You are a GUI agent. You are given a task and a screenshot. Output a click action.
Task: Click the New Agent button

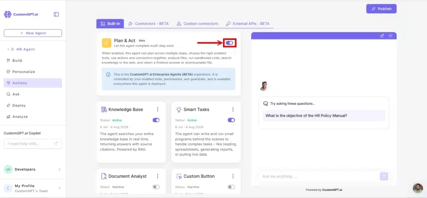point(33,33)
